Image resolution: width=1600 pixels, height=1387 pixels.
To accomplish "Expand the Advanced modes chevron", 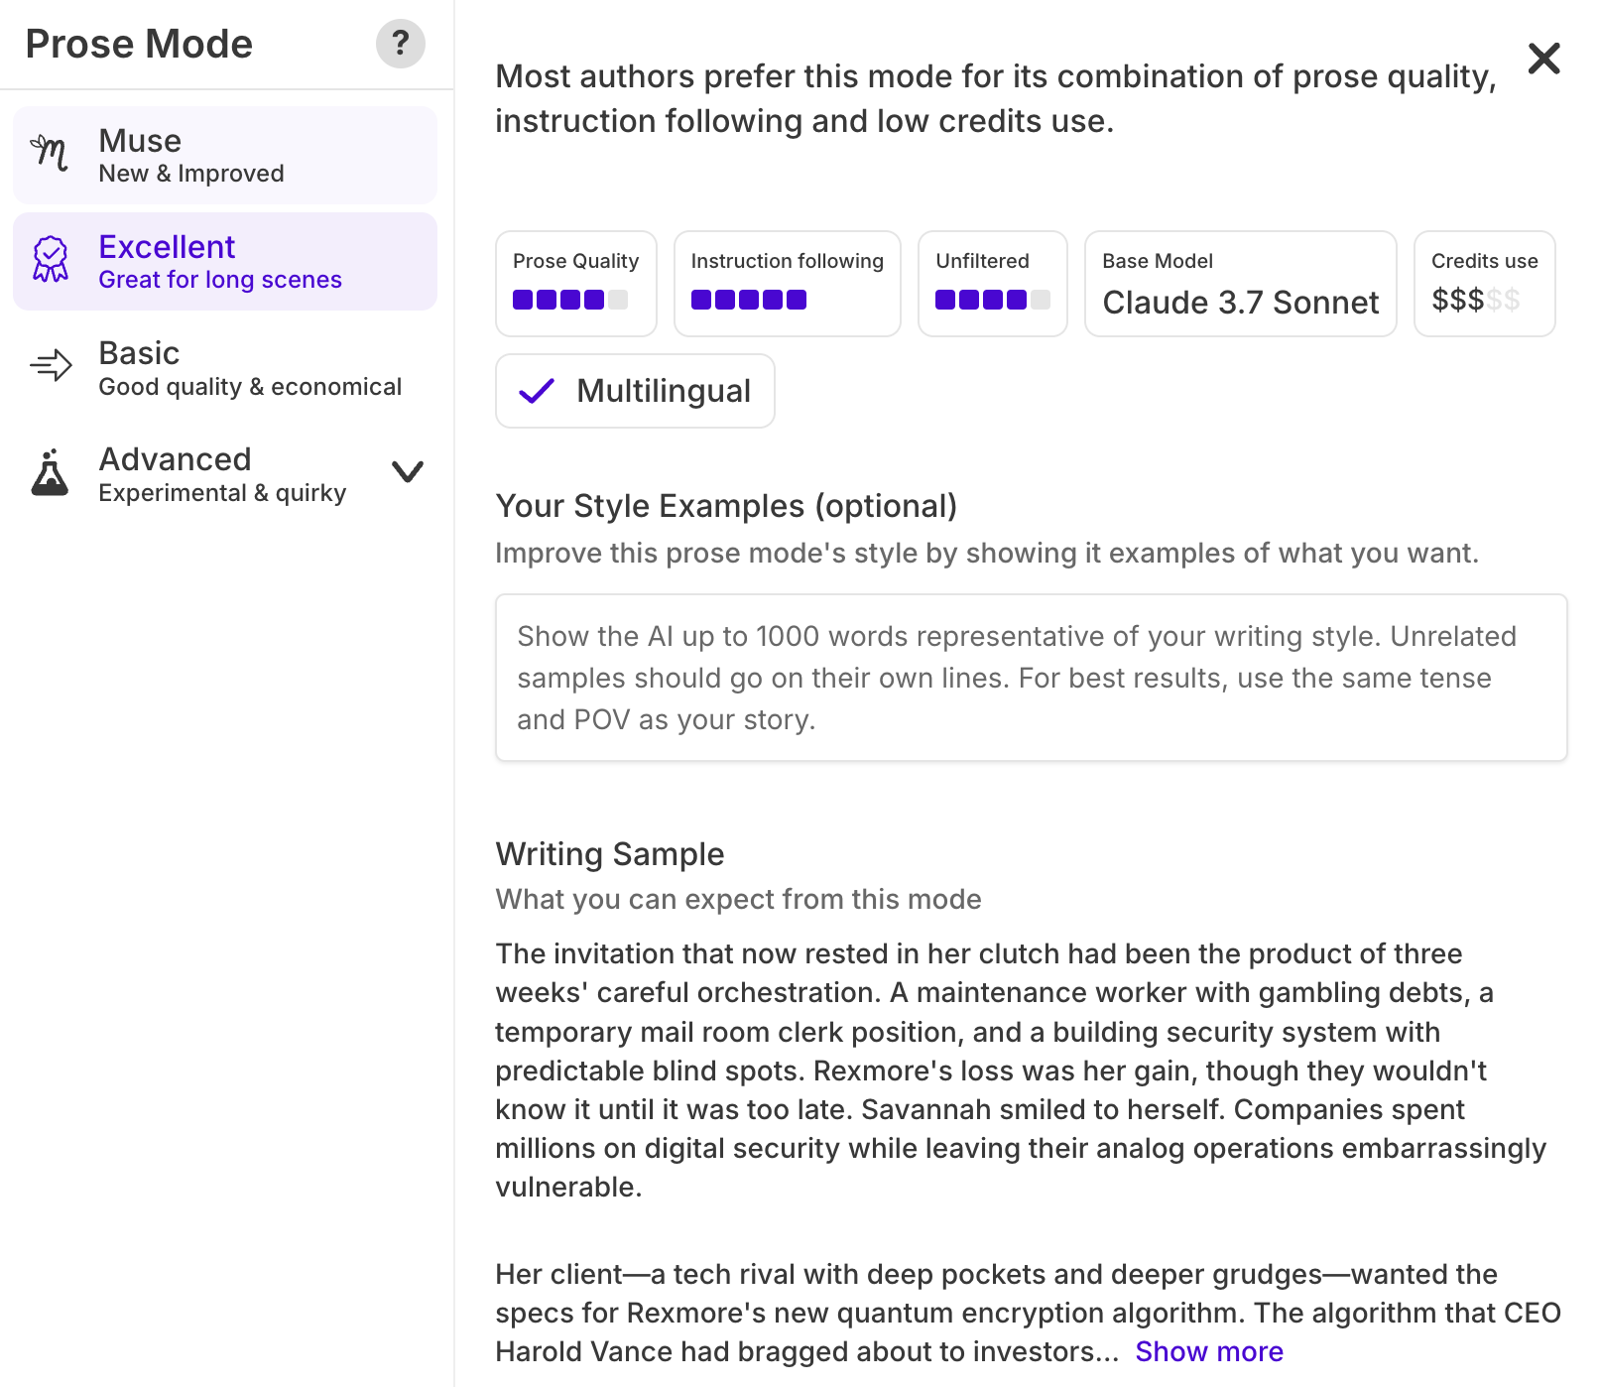I will (408, 472).
